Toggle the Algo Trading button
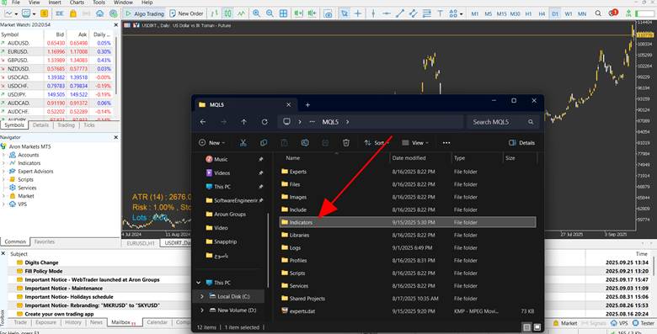This screenshot has height=334, width=657. (144, 13)
